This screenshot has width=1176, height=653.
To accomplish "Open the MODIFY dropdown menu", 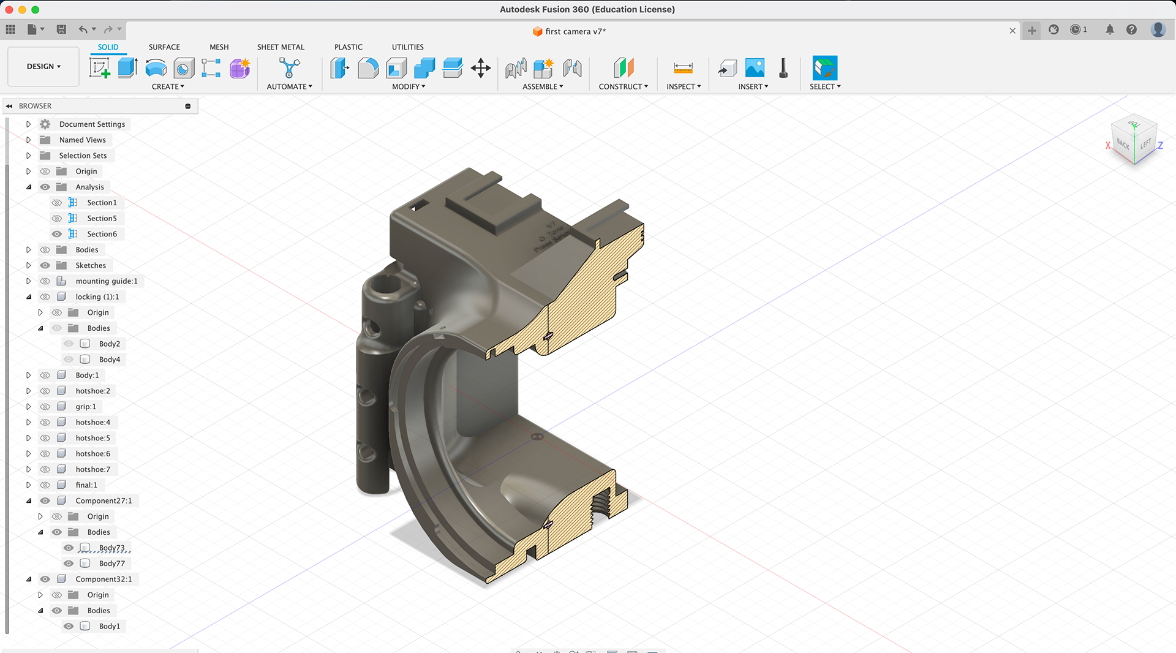I will pyautogui.click(x=409, y=86).
